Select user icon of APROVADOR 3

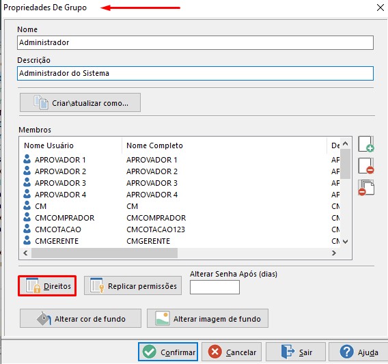[27, 182]
